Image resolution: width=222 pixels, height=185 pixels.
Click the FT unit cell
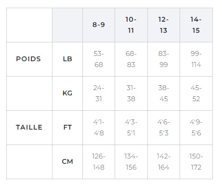(67, 128)
